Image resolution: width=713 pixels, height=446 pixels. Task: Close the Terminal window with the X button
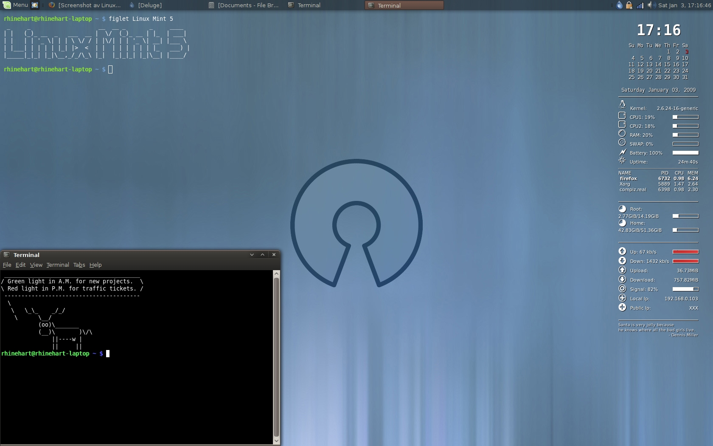pos(274,255)
